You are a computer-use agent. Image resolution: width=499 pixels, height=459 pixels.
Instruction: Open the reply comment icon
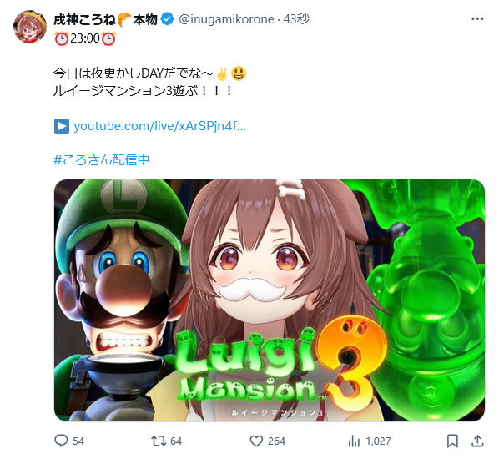coord(61,441)
